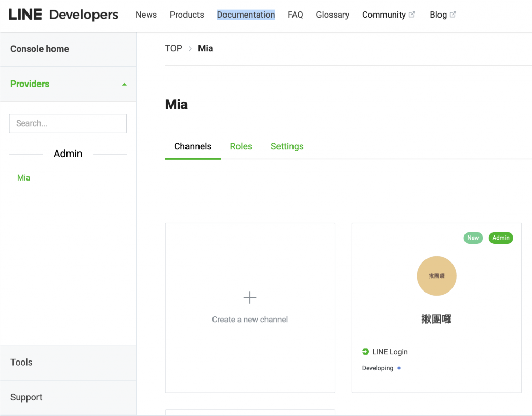
Task: Click the Developing status text
Action: [378, 368]
